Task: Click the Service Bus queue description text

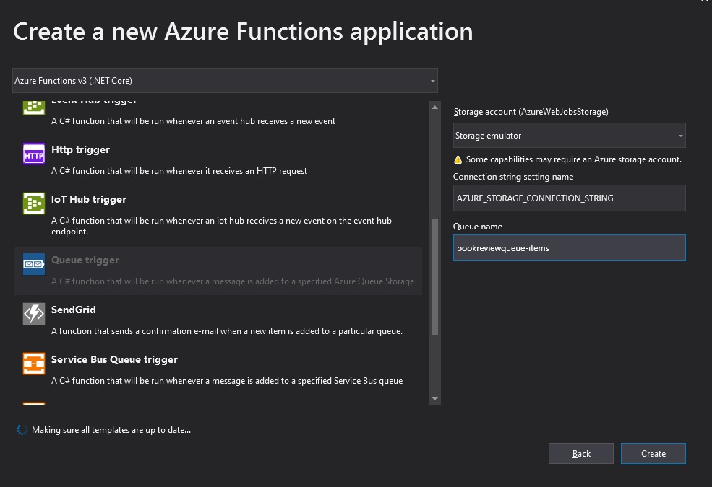Action: pyautogui.click(x=227, y=381)
